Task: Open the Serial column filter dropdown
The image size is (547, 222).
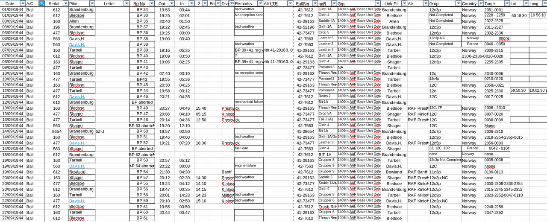Action: tap(65, 3)
